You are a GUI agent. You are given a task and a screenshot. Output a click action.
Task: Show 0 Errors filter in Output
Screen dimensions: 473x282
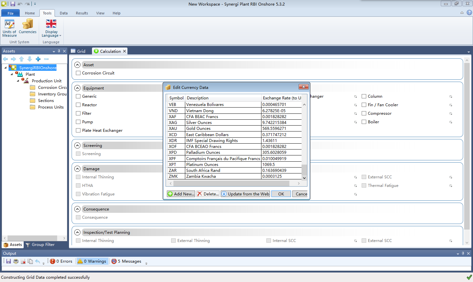pos(61,261)
